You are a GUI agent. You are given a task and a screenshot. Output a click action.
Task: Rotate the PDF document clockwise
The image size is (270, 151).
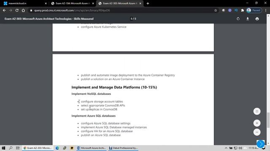238,18
